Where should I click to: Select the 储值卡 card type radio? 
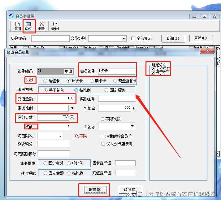(x=45, y=81)
